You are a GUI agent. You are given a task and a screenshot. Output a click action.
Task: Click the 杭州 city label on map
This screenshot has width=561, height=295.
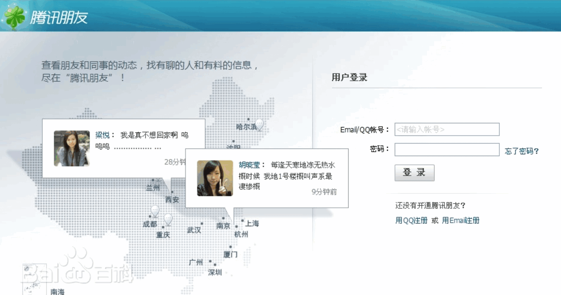click(x=241, y=234)
